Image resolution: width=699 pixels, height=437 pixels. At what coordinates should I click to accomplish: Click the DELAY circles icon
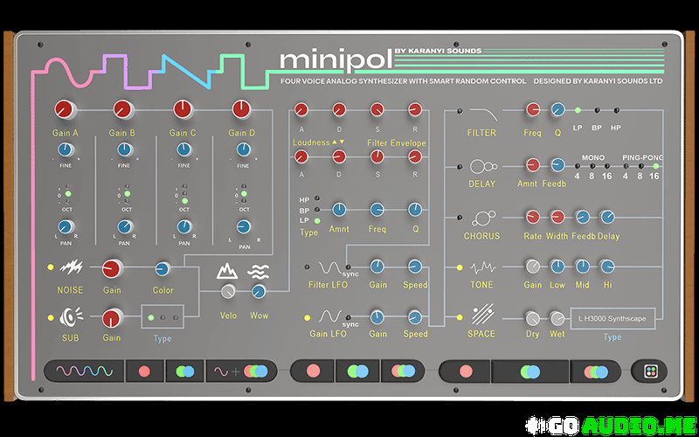click(x=483, y=167)
